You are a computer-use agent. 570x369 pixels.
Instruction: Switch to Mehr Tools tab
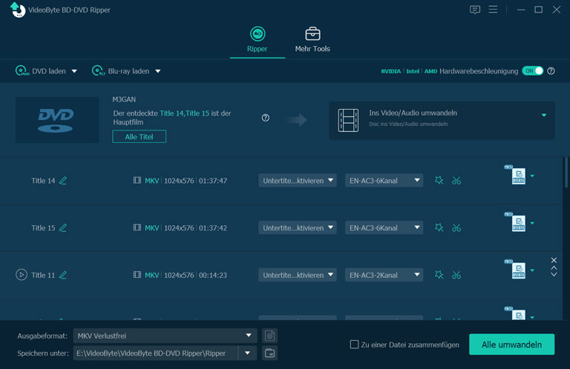pos(312,40)
